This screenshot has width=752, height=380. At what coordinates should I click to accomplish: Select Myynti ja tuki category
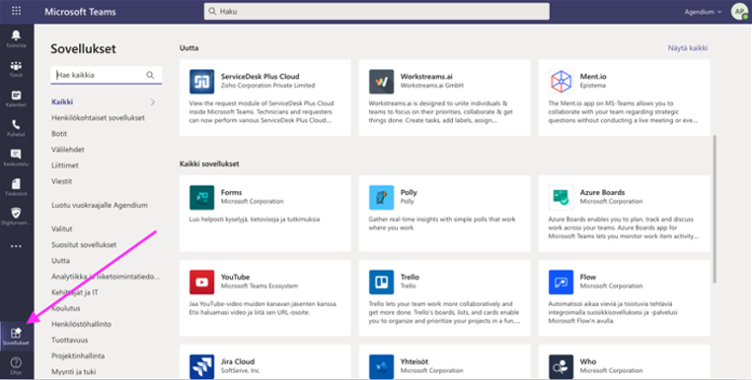coord(74,371)
